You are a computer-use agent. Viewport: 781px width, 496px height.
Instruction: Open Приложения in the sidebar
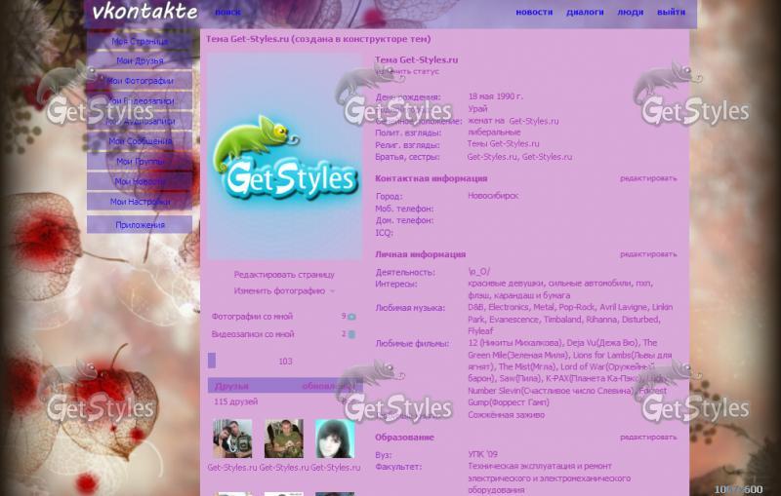click(139, 225)
